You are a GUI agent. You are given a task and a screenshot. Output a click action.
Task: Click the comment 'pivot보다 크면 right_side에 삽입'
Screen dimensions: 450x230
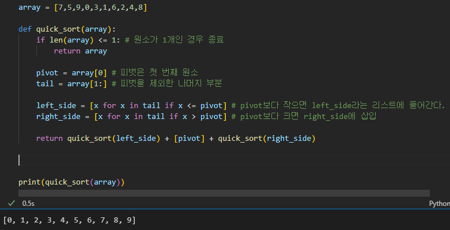click(x=304, y=116)
